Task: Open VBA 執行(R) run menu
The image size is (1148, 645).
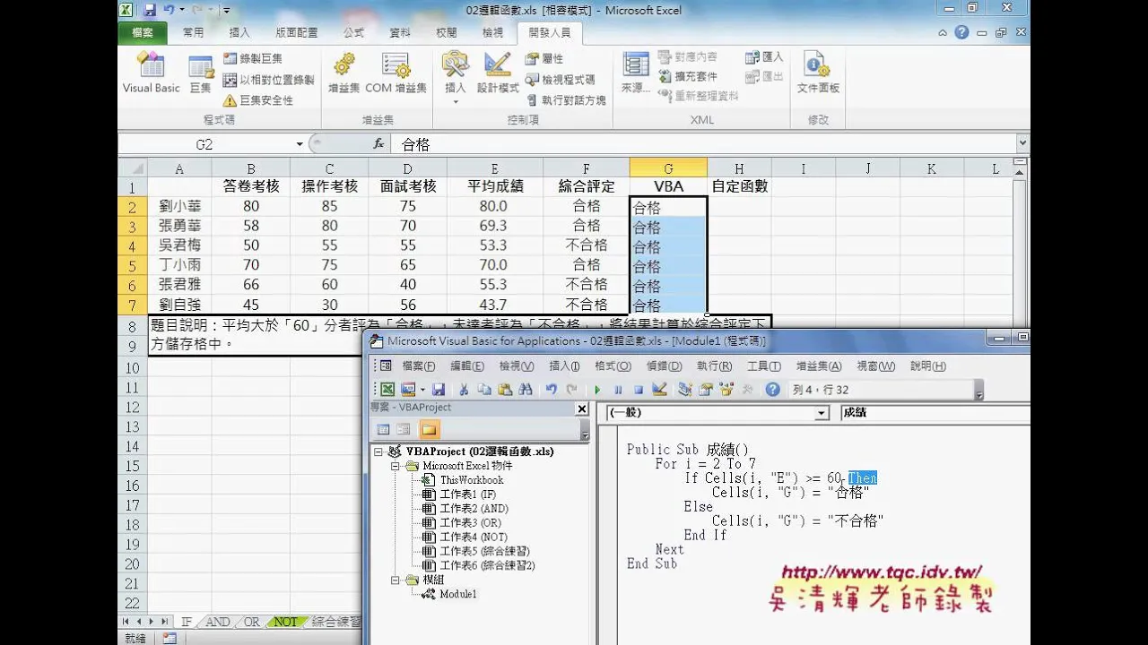Action: (x=714, y=366)
